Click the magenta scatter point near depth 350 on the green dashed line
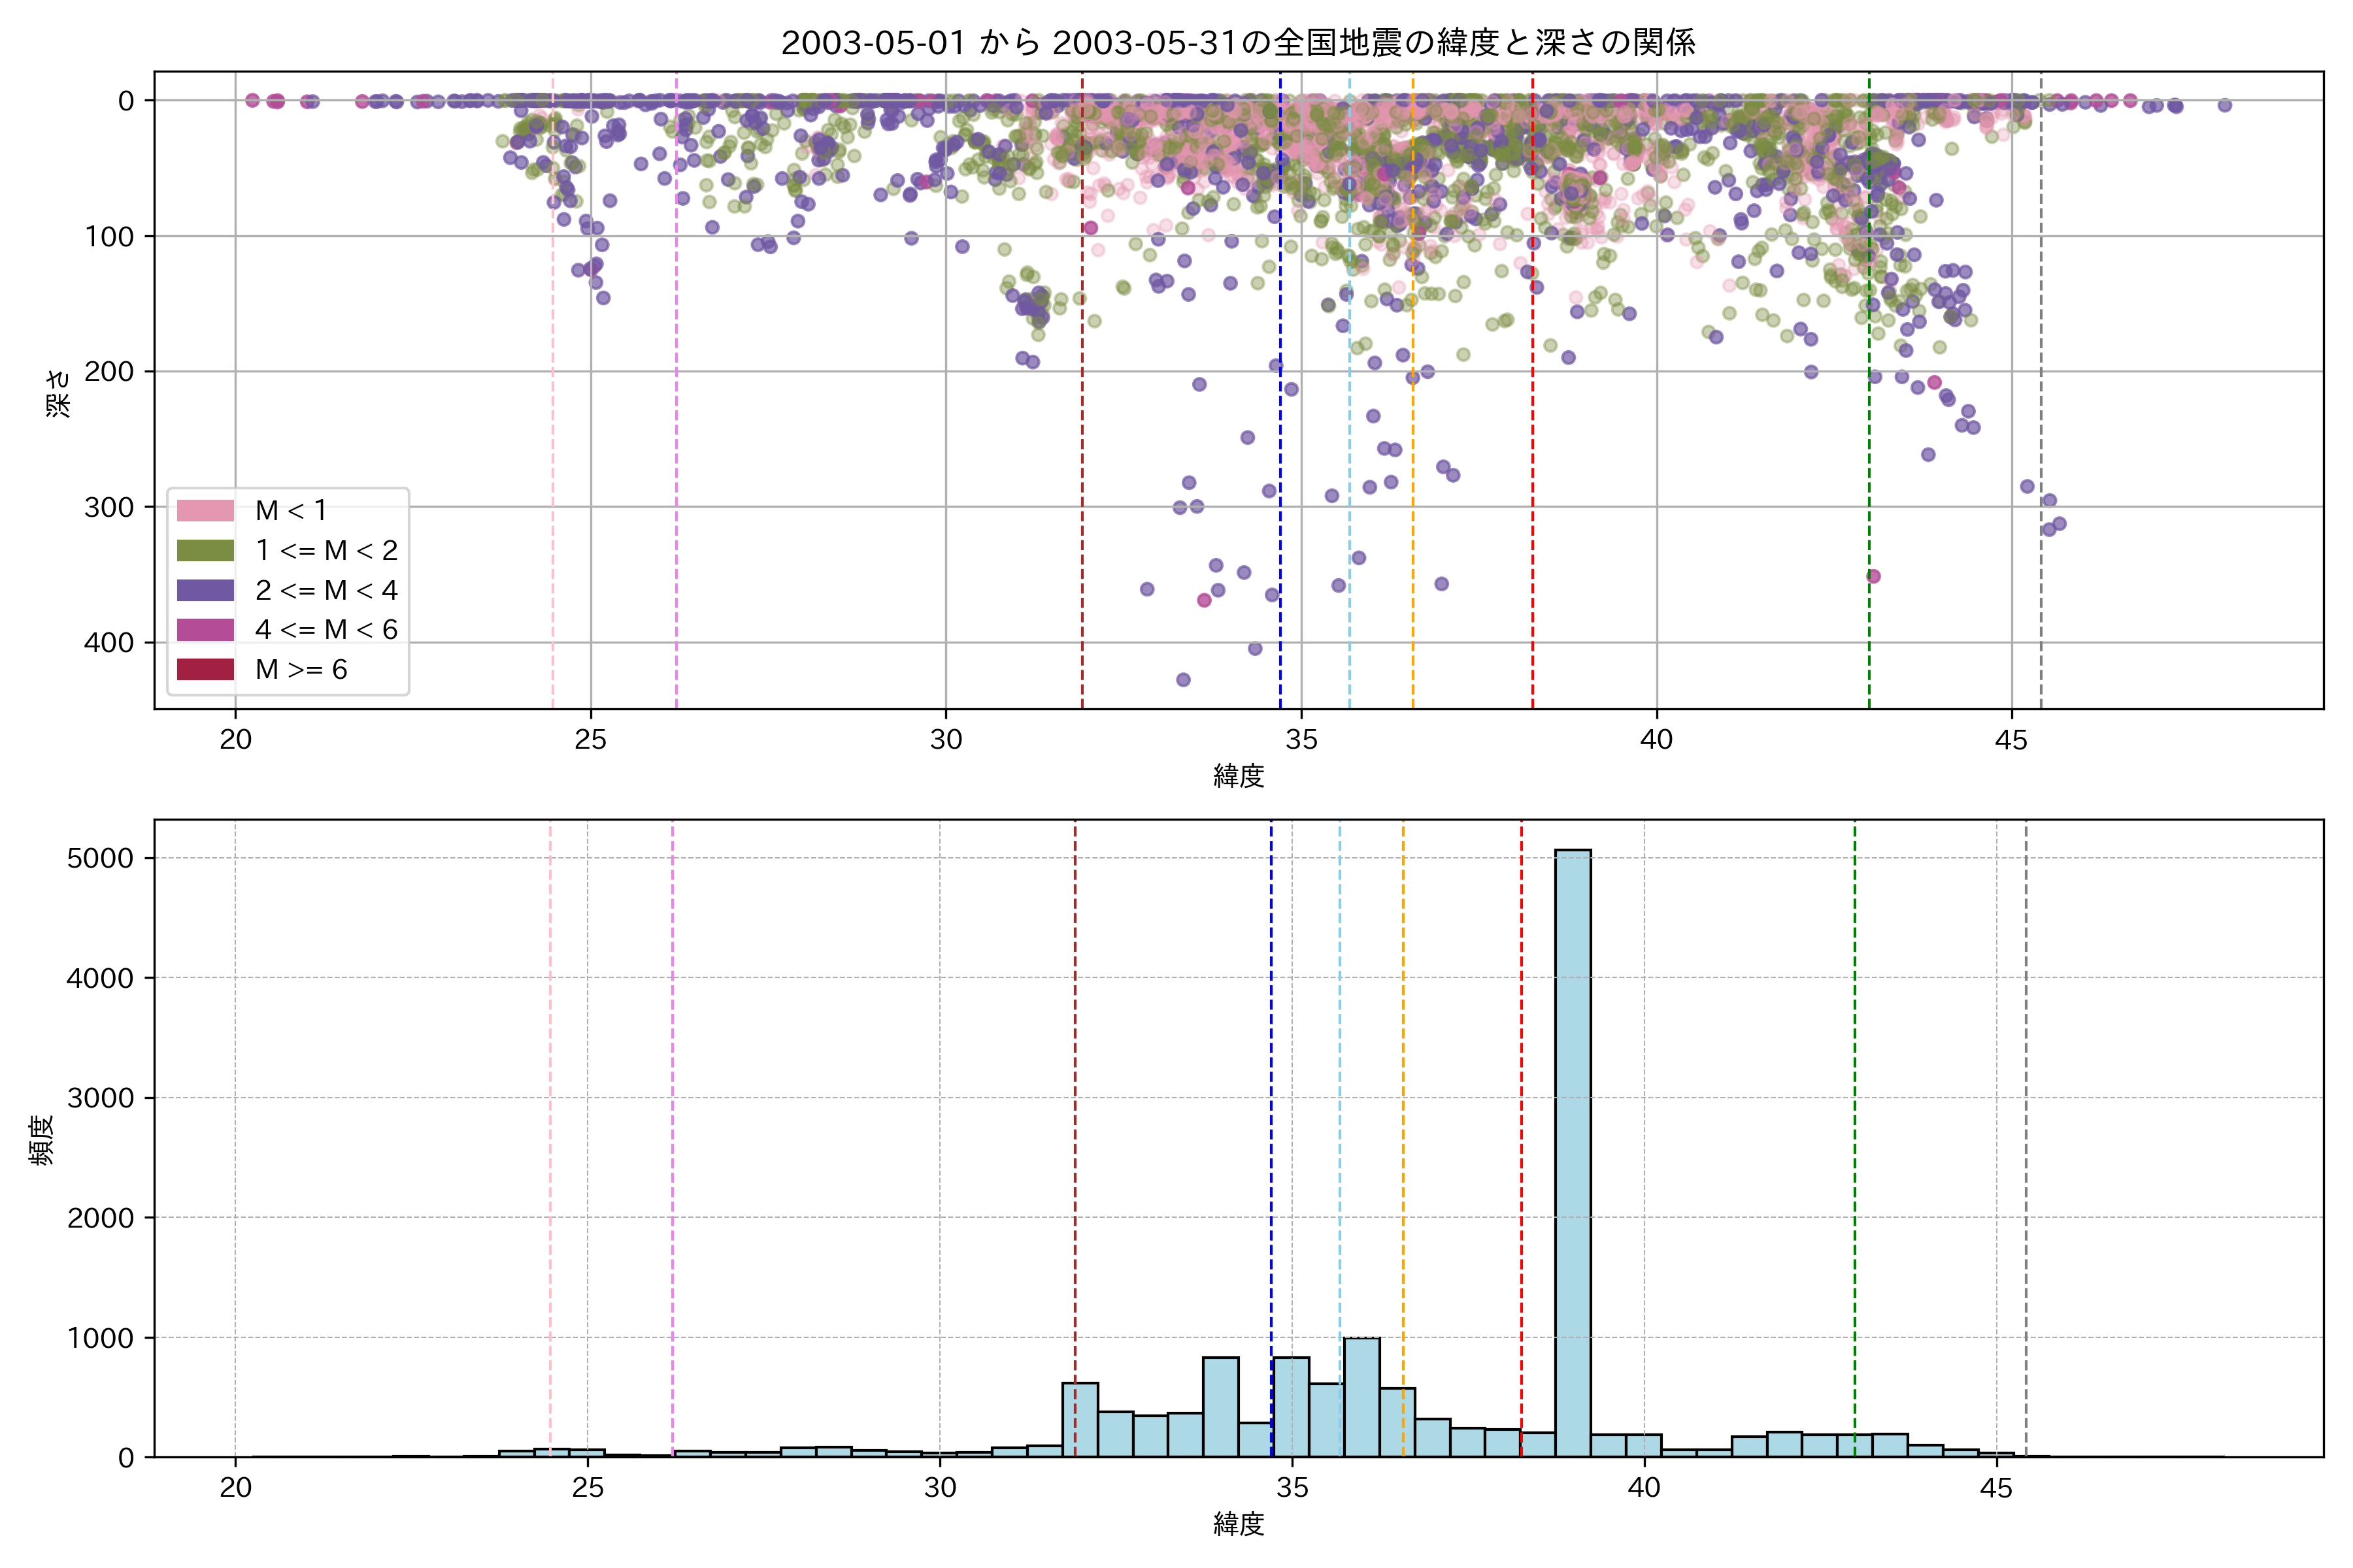 pos(1873,577)
